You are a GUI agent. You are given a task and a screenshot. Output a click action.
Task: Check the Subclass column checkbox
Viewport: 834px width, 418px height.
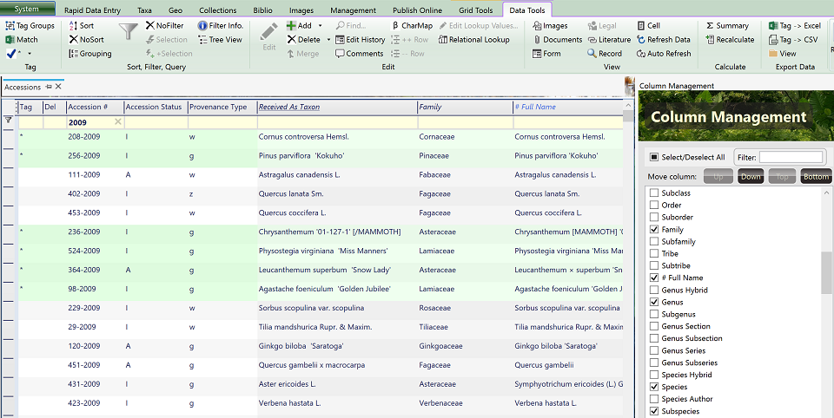click(654, 193)
